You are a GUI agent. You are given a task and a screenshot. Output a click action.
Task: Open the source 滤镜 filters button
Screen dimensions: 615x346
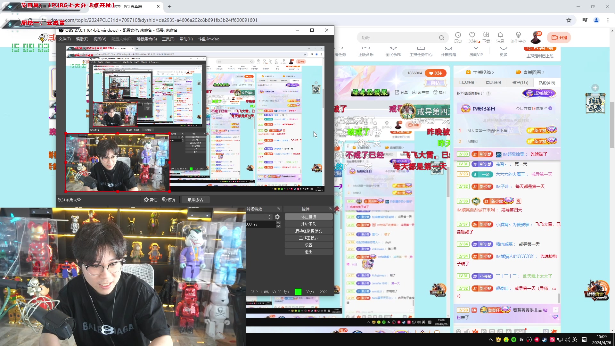point(168,200)
